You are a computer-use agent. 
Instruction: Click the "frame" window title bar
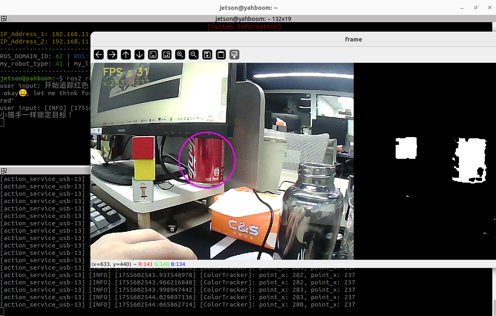(293, 39)
